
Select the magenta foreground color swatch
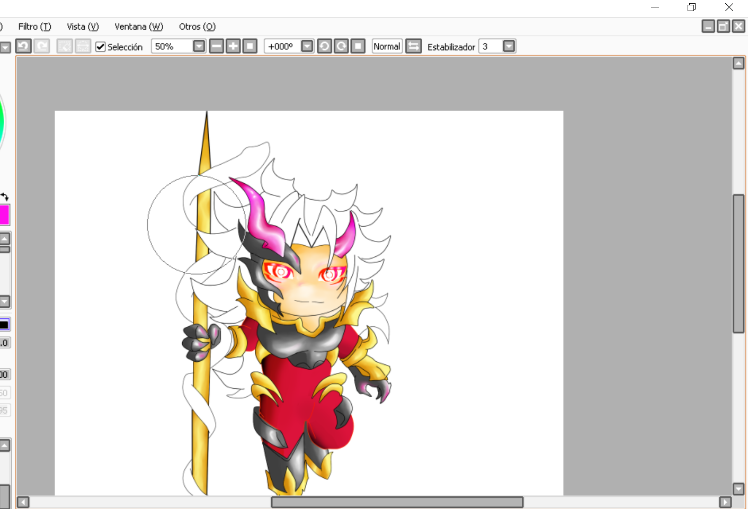click(4, 215)
